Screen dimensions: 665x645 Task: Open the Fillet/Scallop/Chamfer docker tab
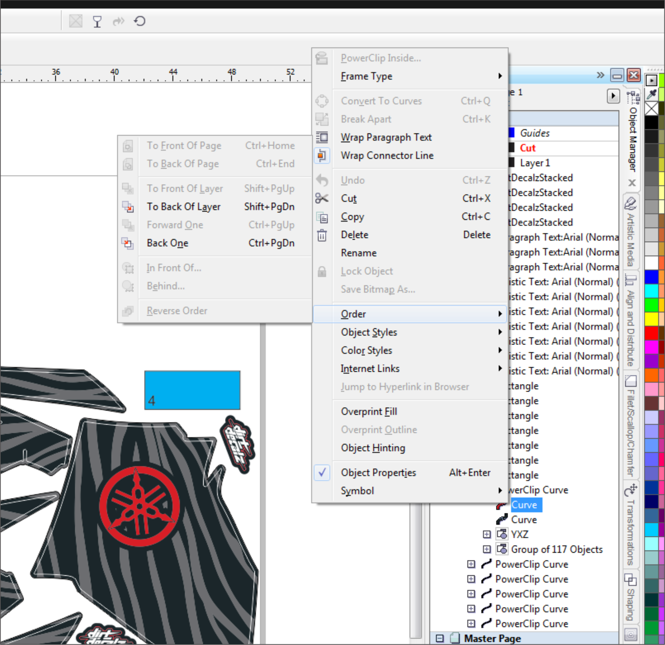631,425
